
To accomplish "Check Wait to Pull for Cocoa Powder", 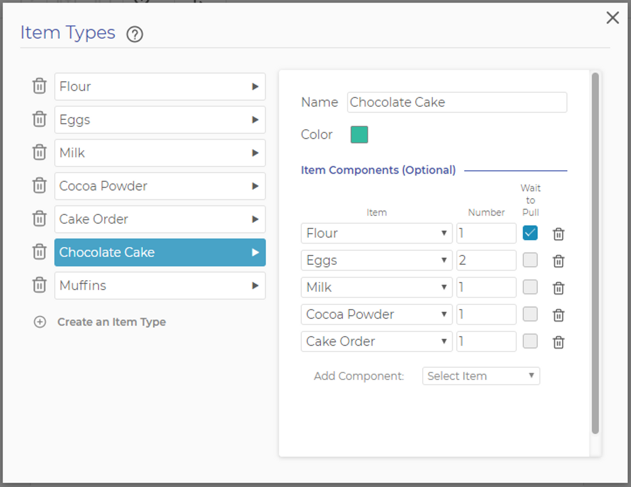I will [530, 314].
